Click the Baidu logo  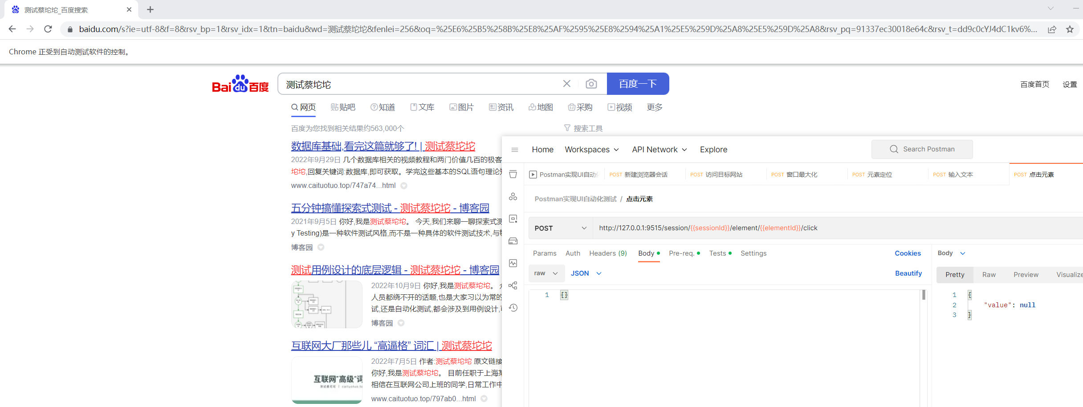click(x=240, y=84)
